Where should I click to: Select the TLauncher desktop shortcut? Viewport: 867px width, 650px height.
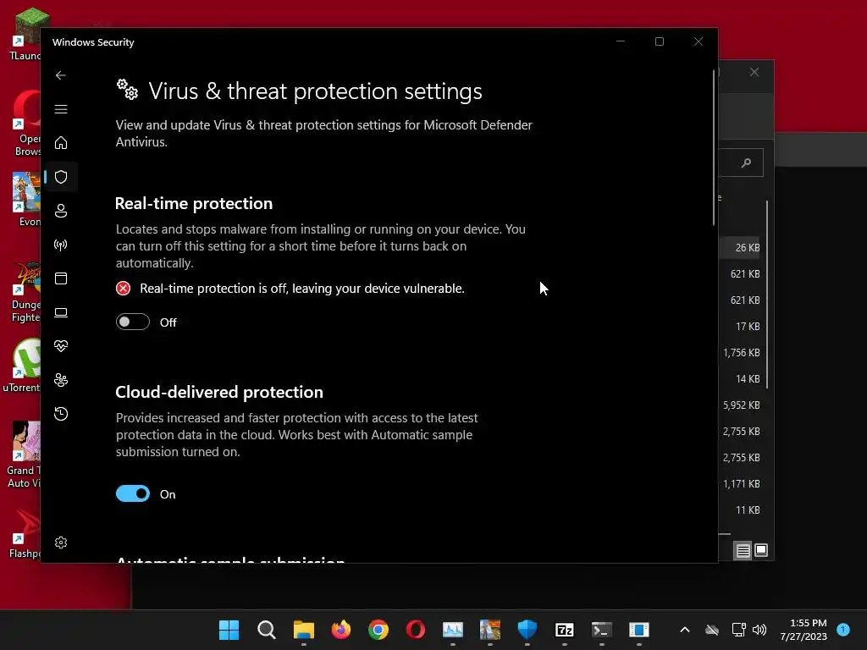coord(25,34)
